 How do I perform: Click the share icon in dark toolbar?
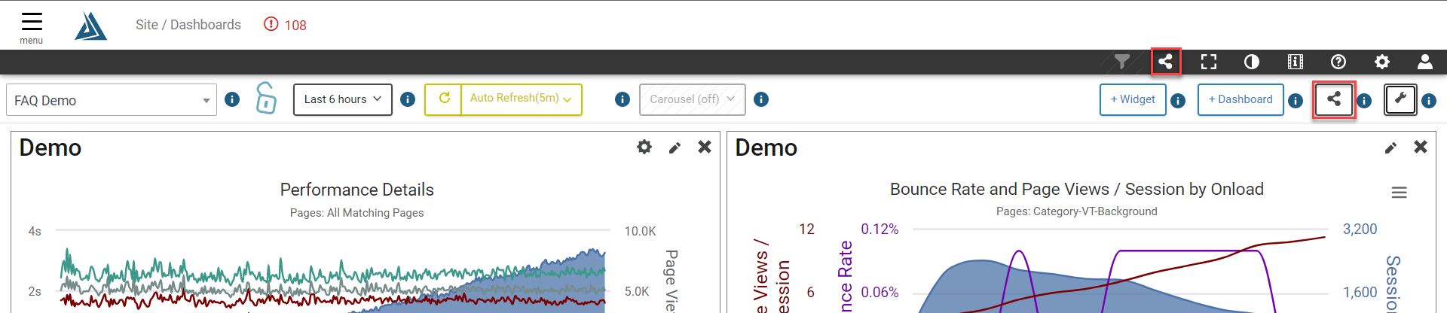click(1166, 62)
